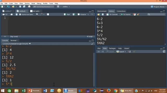Select the Console tab
This screenshot has width=167, height=93.
click(5, 40)
